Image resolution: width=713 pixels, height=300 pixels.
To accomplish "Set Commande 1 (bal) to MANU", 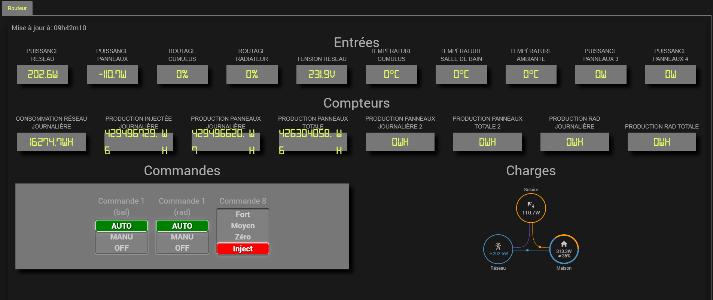I will [122, 237].
